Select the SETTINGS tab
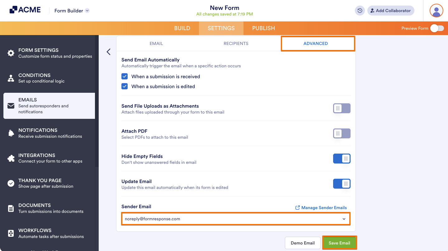The width and height of the screenshot is (448, 251). pyautogui.click(x=221, y=28)
